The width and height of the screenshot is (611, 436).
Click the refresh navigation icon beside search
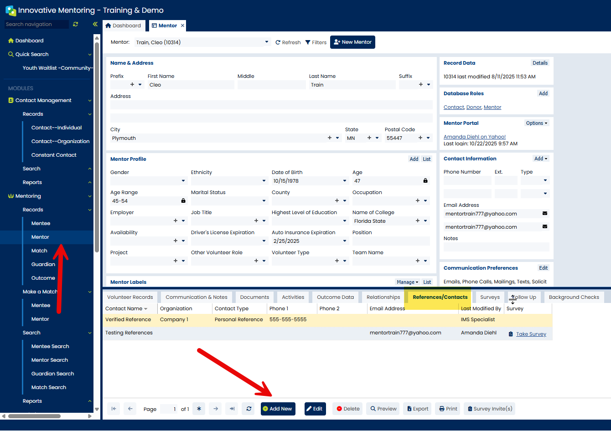click(76, 24)
